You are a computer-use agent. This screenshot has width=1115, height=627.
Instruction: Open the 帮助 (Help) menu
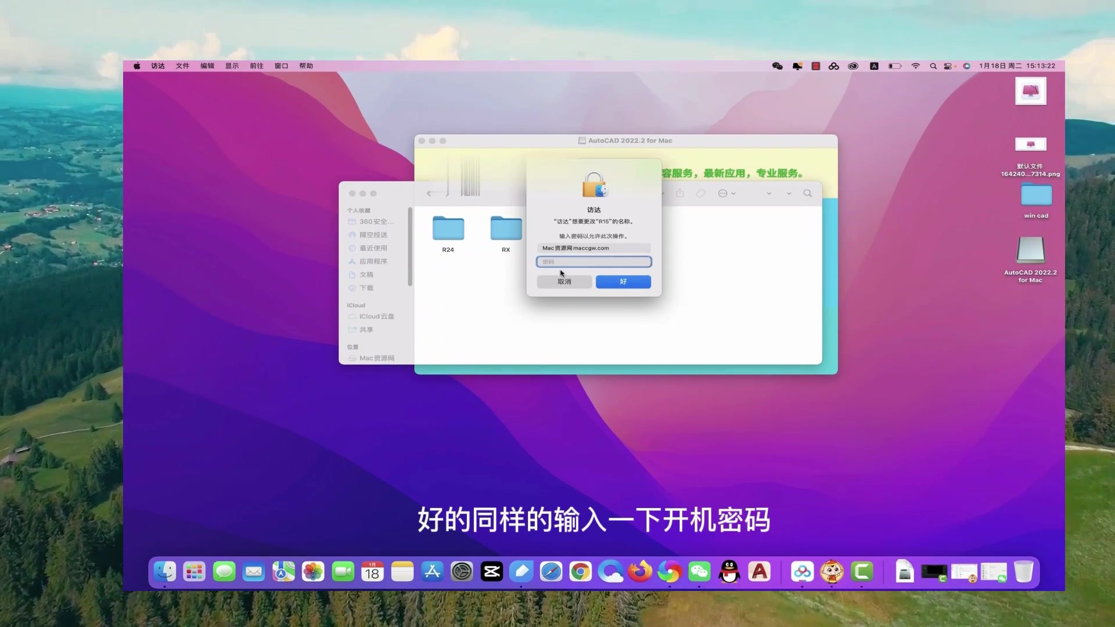tap(306, 66)
